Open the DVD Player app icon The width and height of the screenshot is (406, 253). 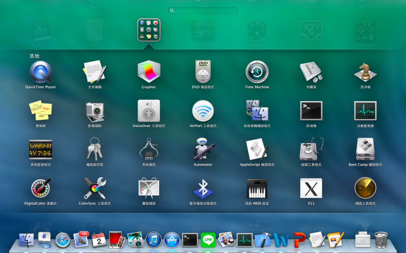202,71
